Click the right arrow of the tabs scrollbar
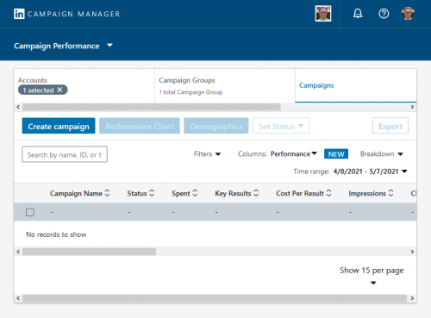 coord(412,107)
